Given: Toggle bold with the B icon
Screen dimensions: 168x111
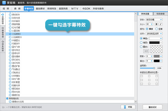Looking at the screenshot, I should coord(156,24).
